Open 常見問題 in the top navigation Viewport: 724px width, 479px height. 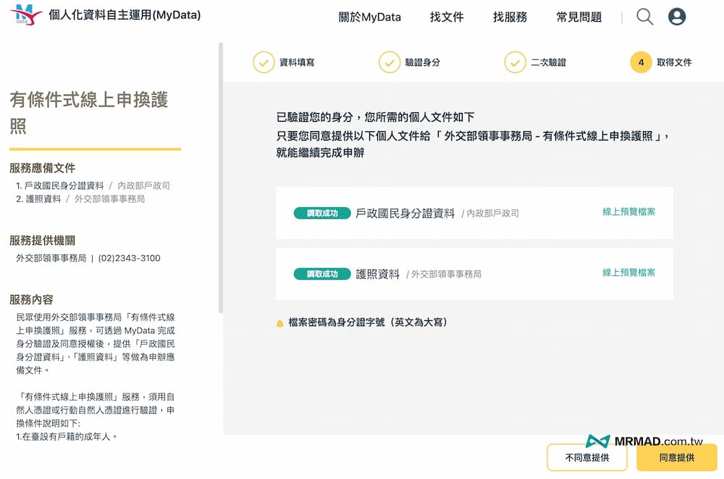[x=578, y=17]
